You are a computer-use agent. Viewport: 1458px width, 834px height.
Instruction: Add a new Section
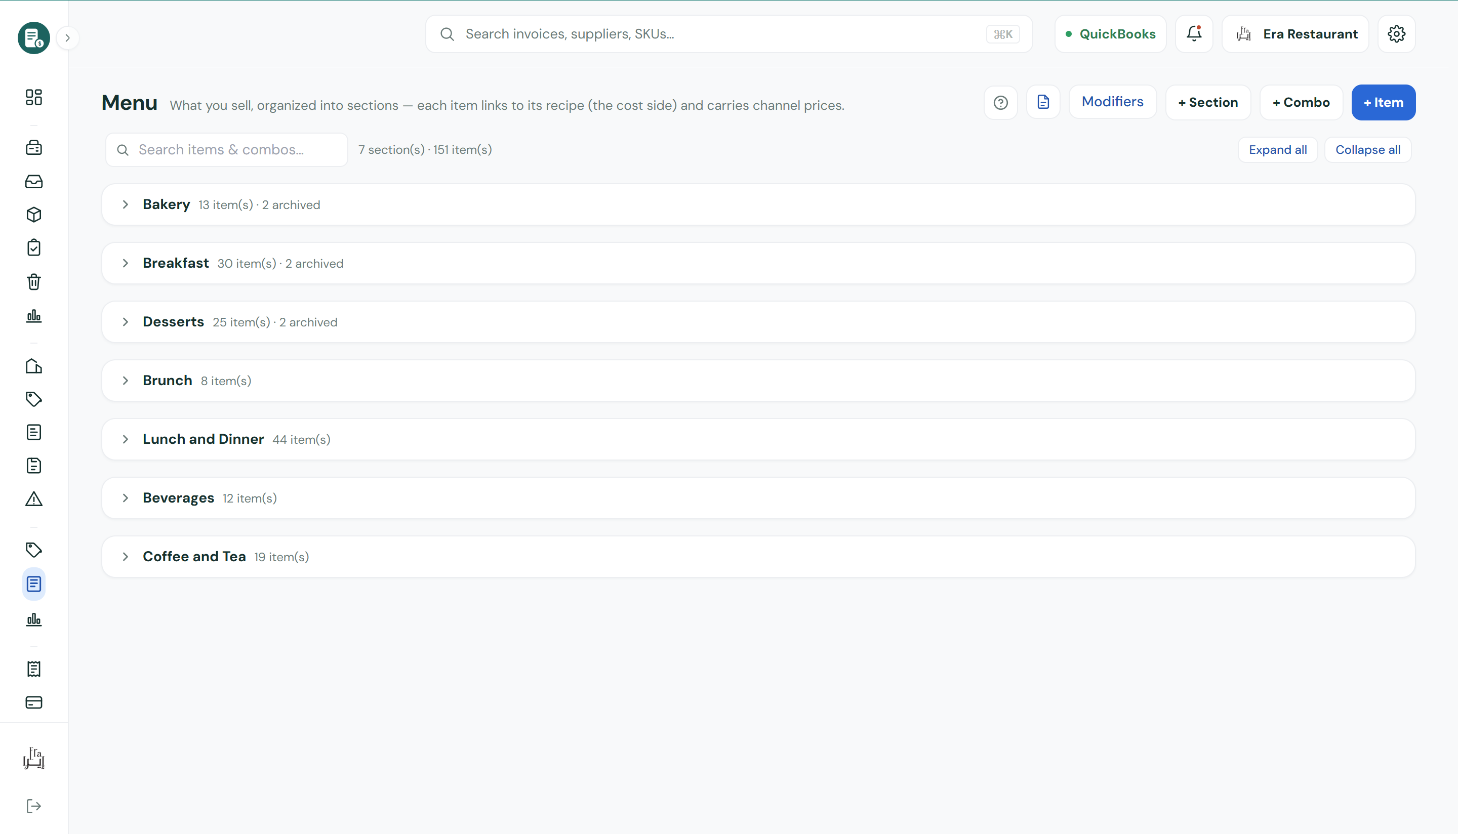click(x=1207, y=103)
